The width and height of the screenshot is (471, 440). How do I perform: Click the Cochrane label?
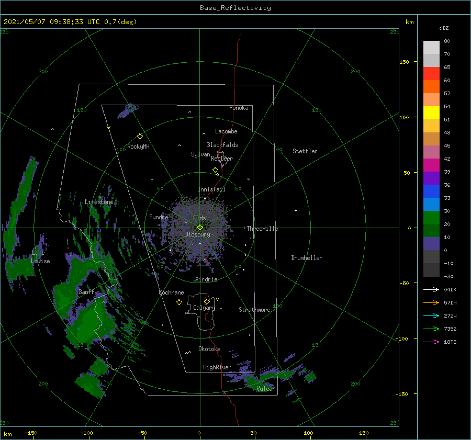(171, 292)
